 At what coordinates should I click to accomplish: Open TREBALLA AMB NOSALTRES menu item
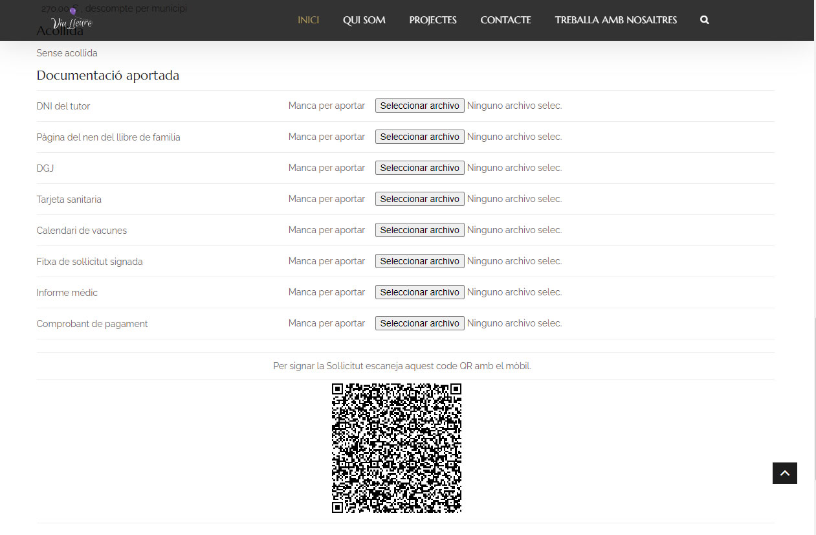click(x=616, y=20)
